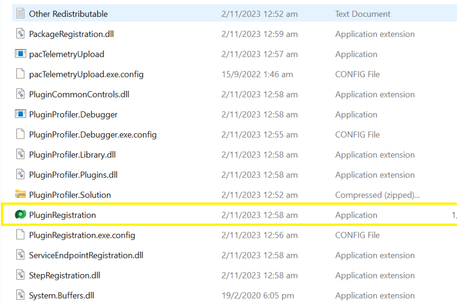Select the PluginProfiler.Library.dll file name

72,154
